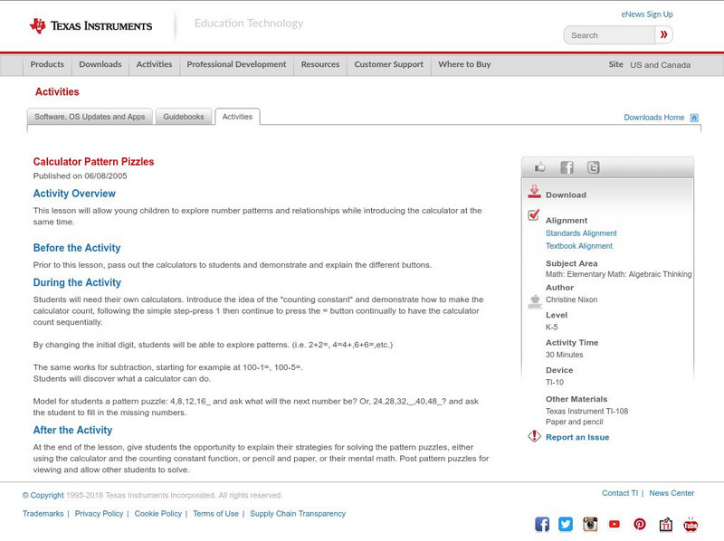Viewport: 724px width, 541px height.
Task: Click inside the Search input field
Action: [x=606, y=33]
